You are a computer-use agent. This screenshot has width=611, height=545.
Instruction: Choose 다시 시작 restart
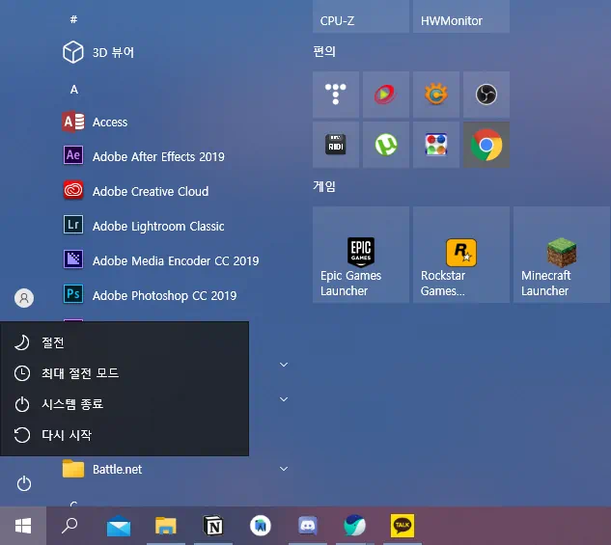(125, 435)
